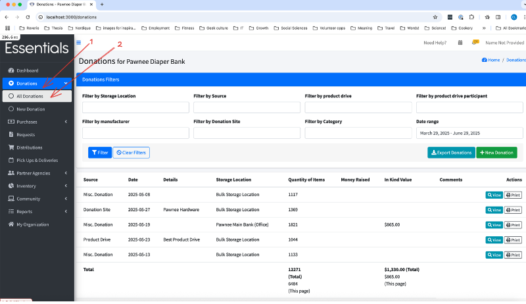
Task: Open Filter by Source dropdown
Action: point(247,107)
